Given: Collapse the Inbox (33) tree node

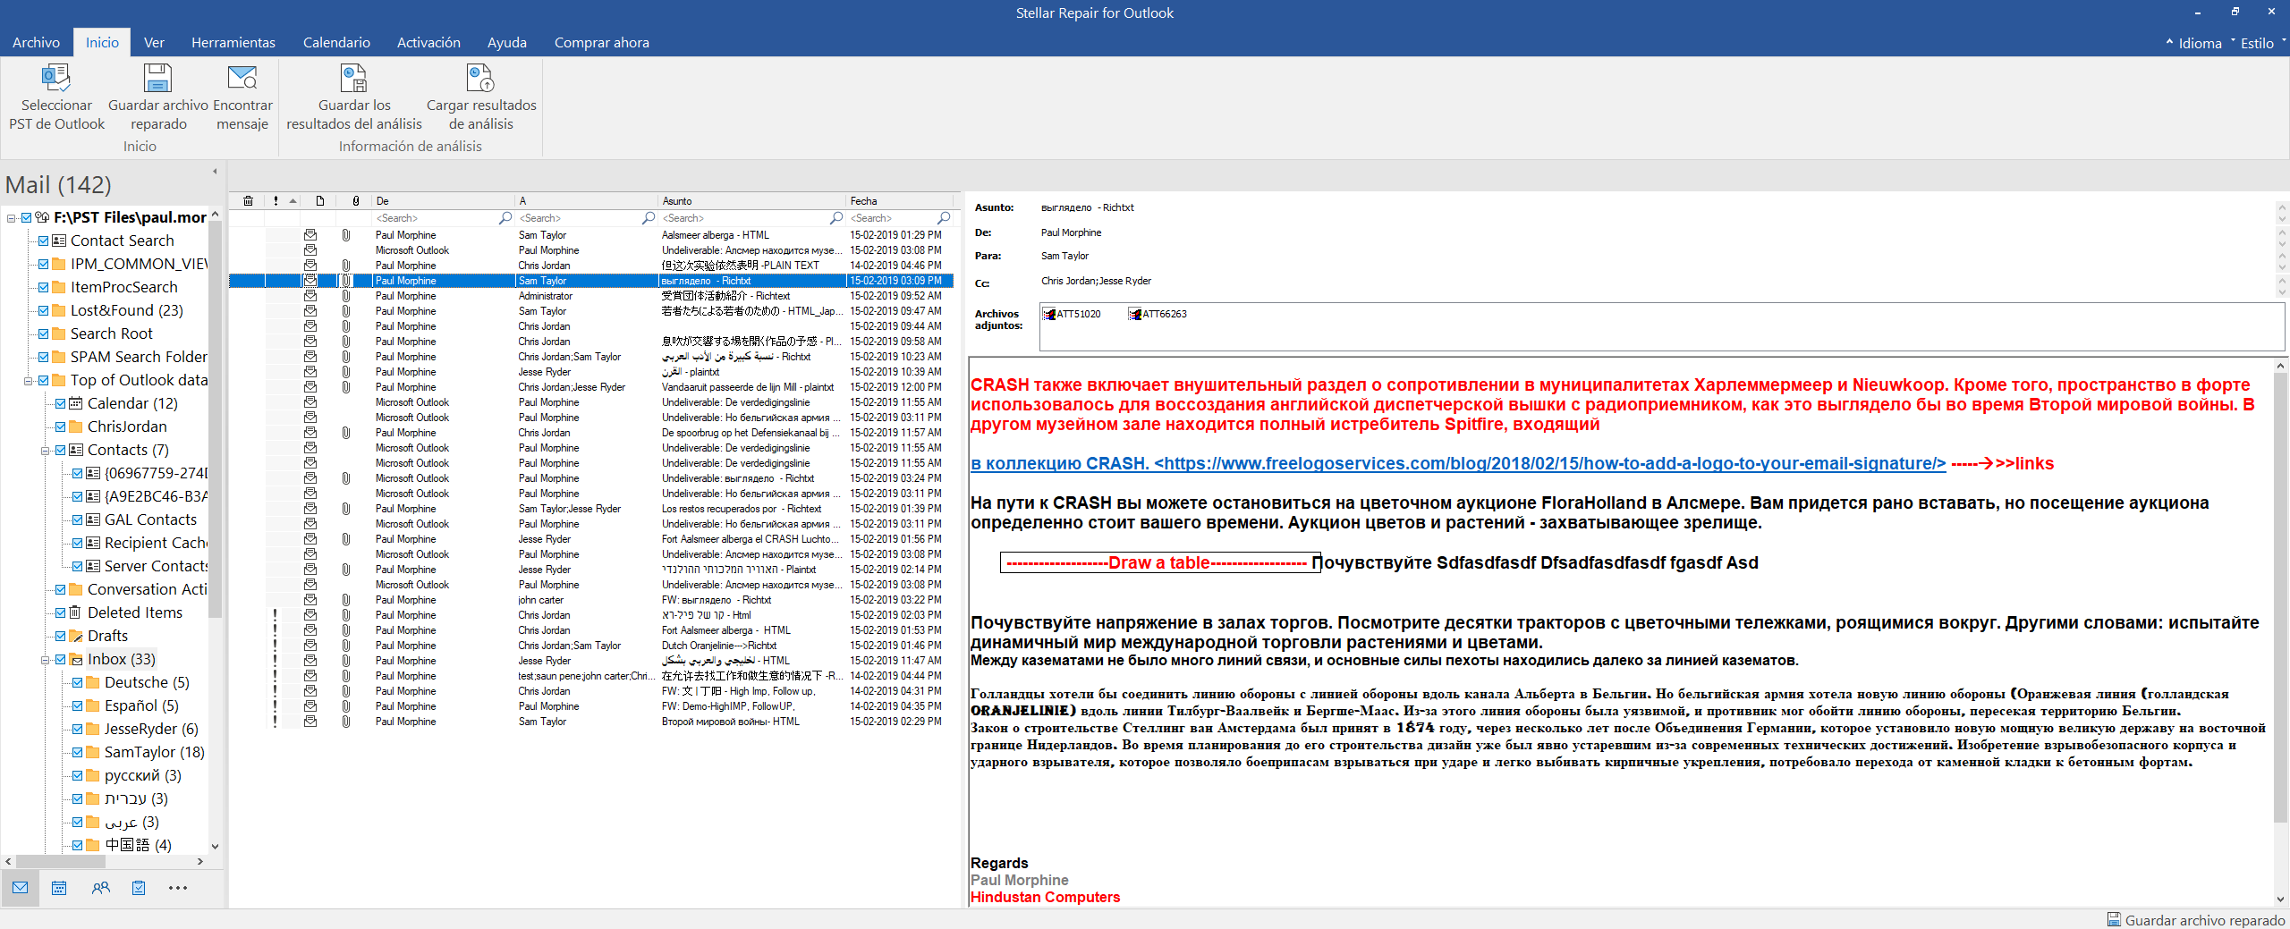Looking at the screenshot, I should point(45,659).
